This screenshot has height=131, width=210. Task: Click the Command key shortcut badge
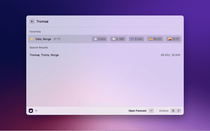click(x=173, y=111)
